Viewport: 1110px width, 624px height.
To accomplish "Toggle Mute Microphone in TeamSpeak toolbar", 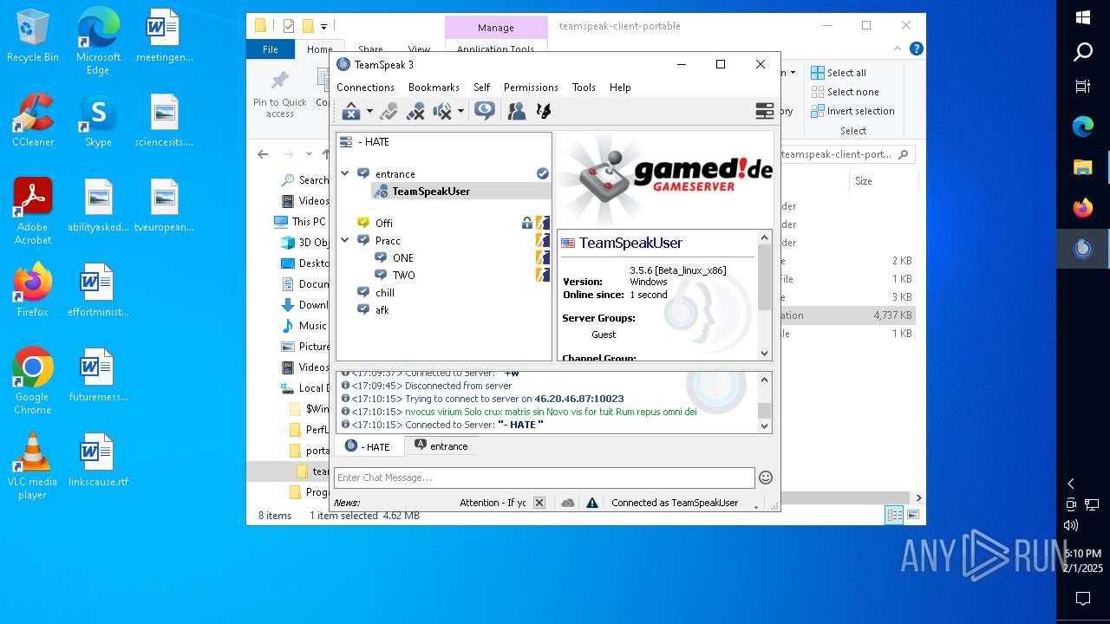I will click(x=415, y=111).
